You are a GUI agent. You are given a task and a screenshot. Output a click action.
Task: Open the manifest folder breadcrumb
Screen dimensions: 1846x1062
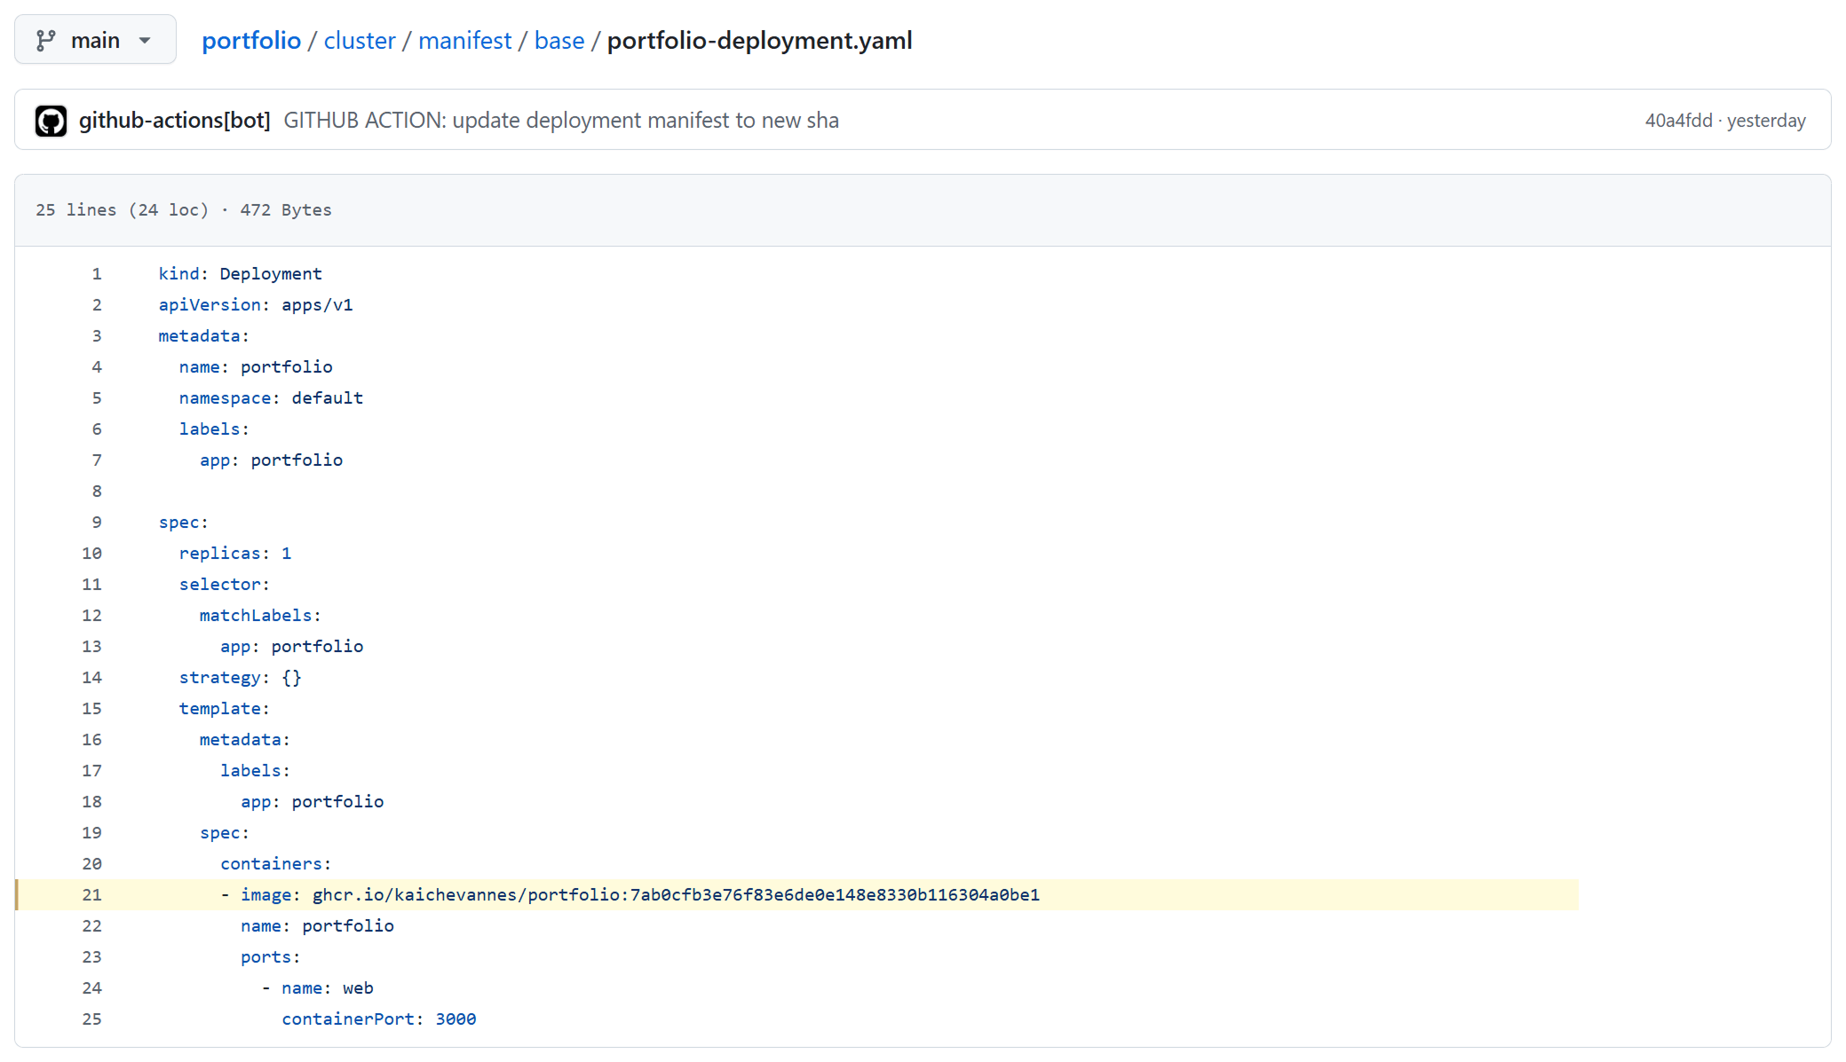[x=465, y=40]
